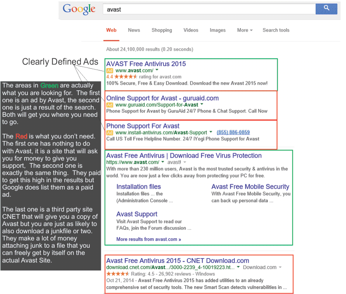Expand the More menu
346x294 pixels.
click(245, 30)
